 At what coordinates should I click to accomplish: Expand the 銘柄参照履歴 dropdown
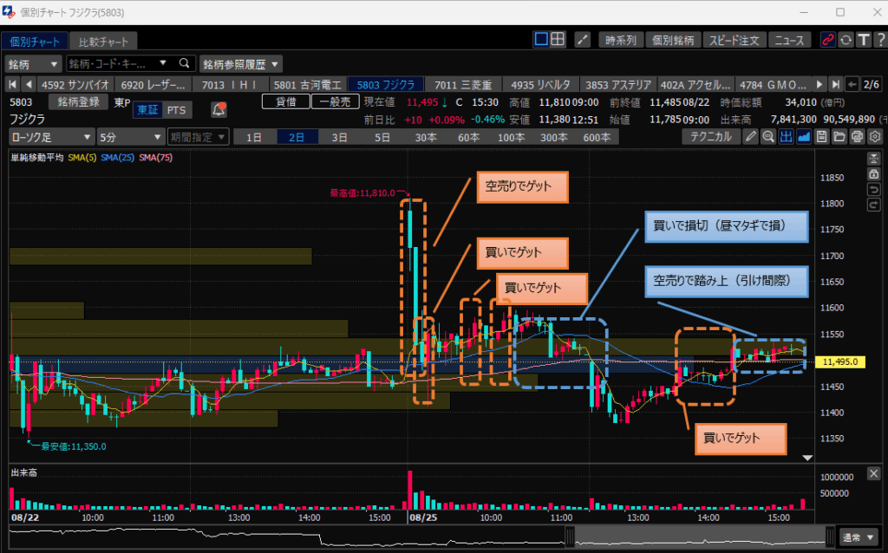point(241,63)
